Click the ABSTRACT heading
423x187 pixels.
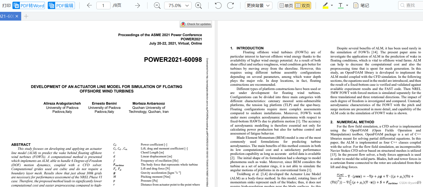coord(21,145)
